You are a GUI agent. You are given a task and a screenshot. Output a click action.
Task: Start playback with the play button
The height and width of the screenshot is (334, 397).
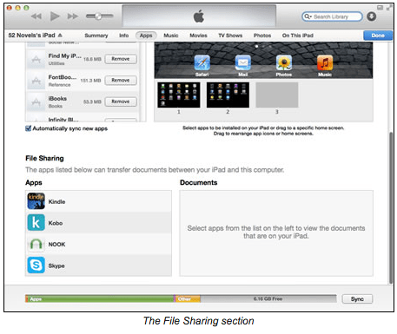(x=55, y=16)
